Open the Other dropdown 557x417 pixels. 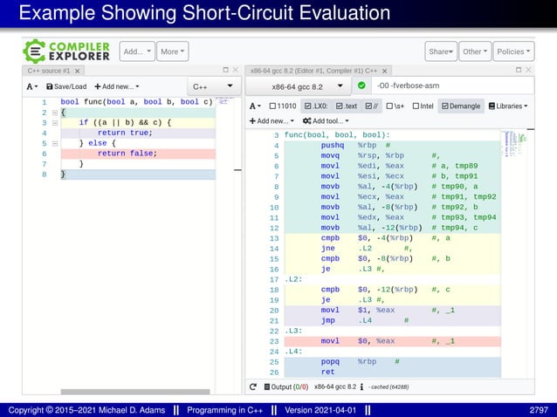(475, 51)
